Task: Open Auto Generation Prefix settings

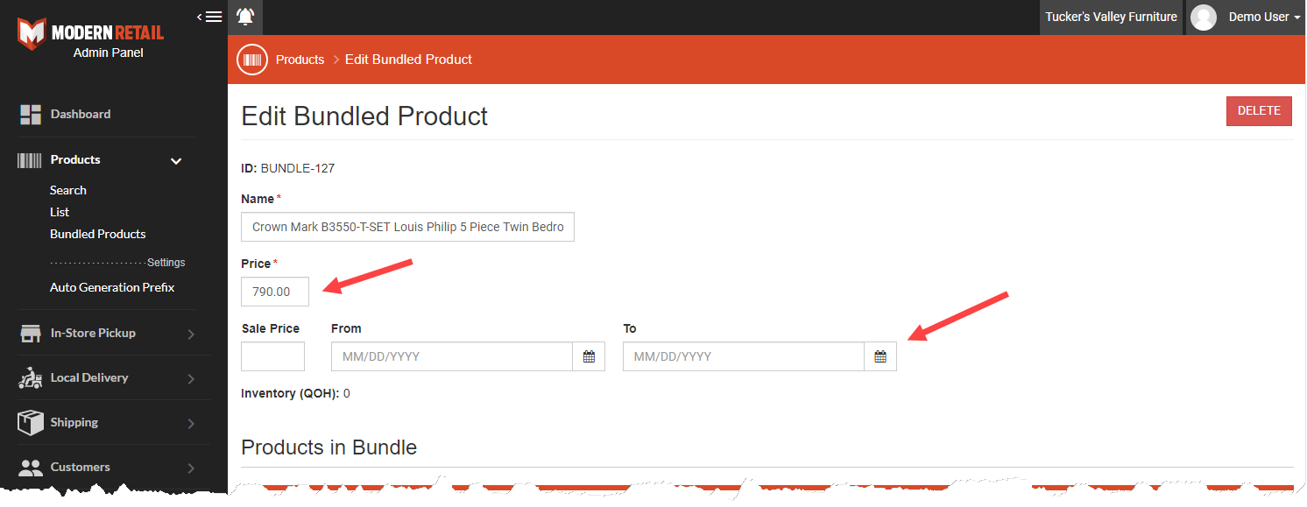Action: tap(112, 287)
